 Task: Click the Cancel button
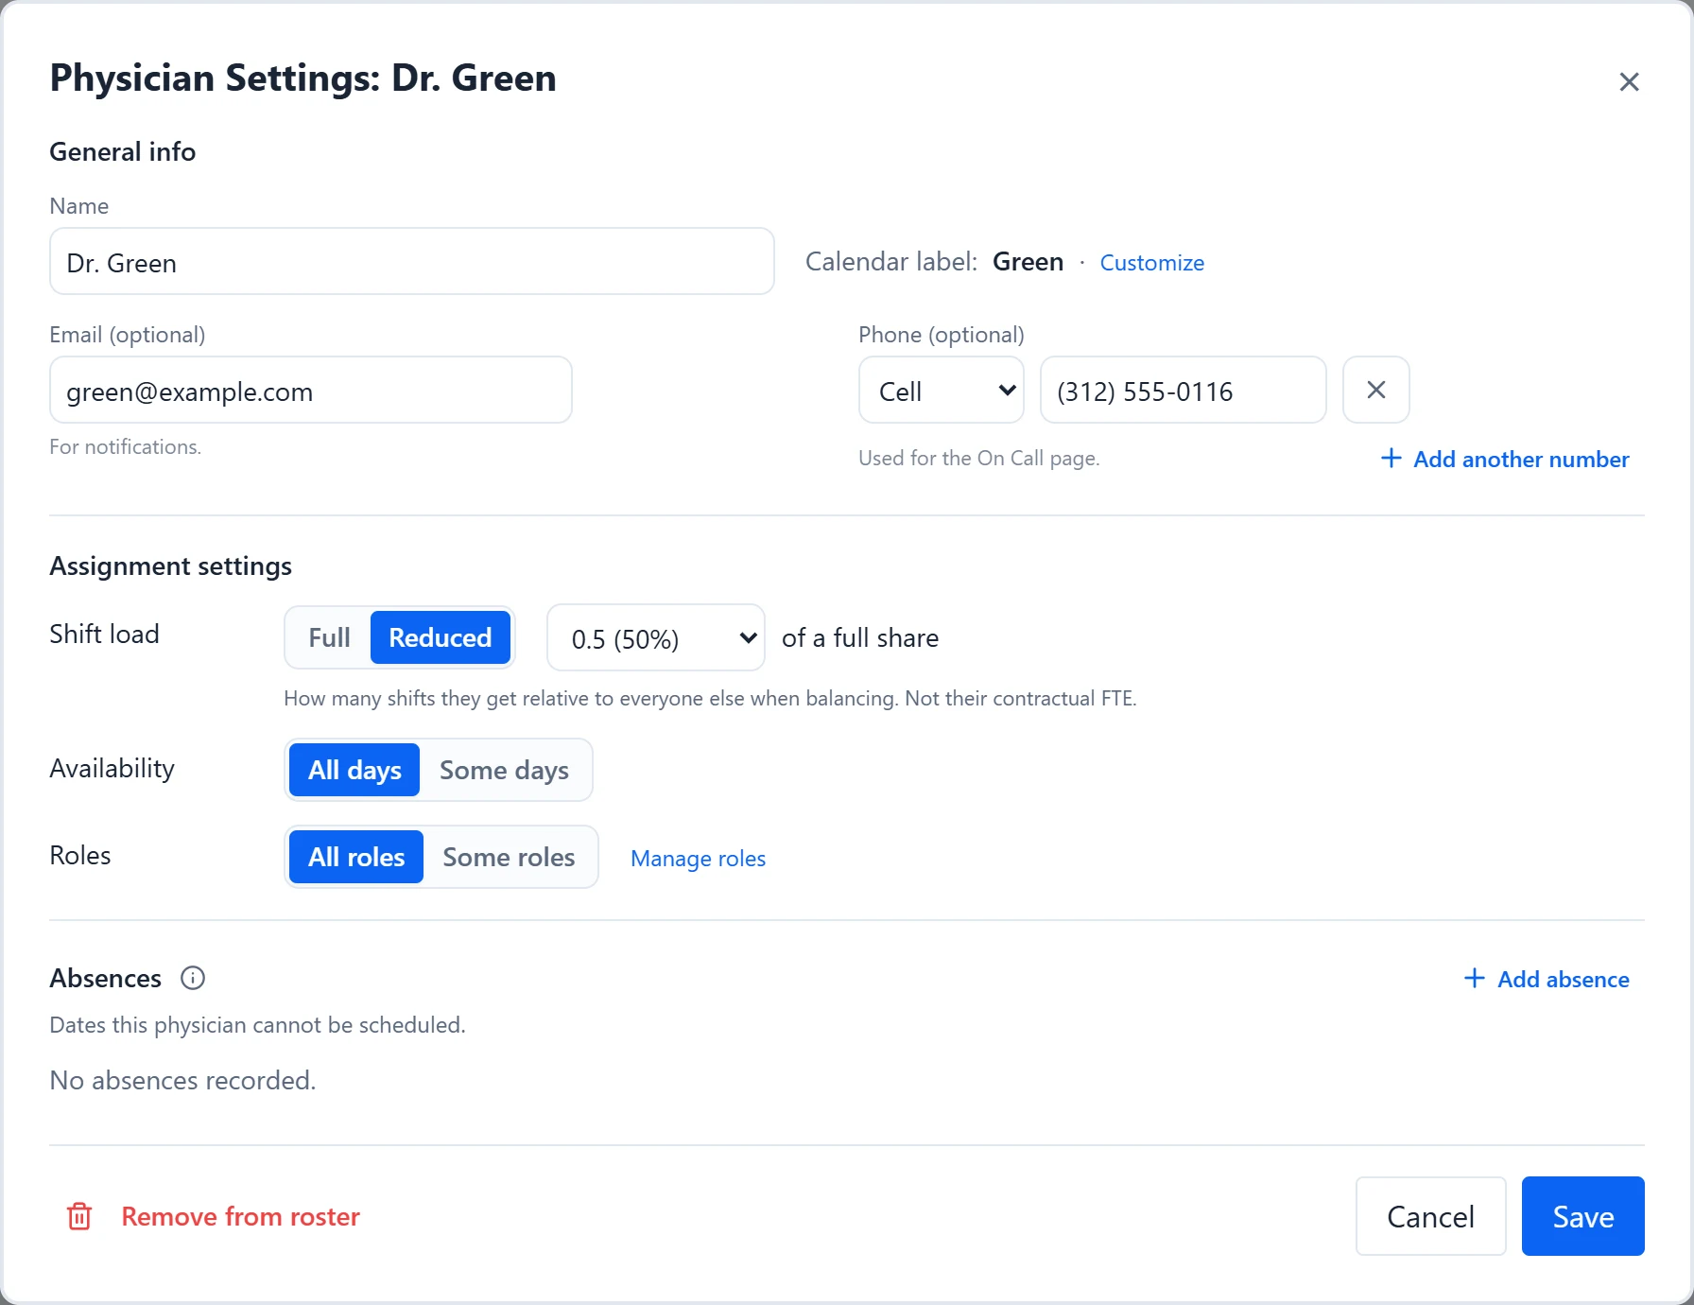pyautogui.click(x=1431, y=1216)
